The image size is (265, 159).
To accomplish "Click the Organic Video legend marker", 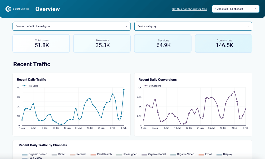I will tap(173, 154).
